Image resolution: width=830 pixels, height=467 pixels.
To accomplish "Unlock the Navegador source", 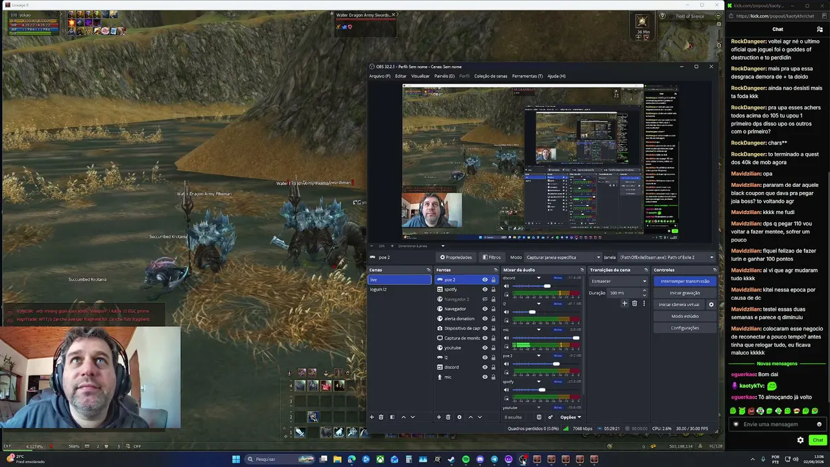I will 493,309.
